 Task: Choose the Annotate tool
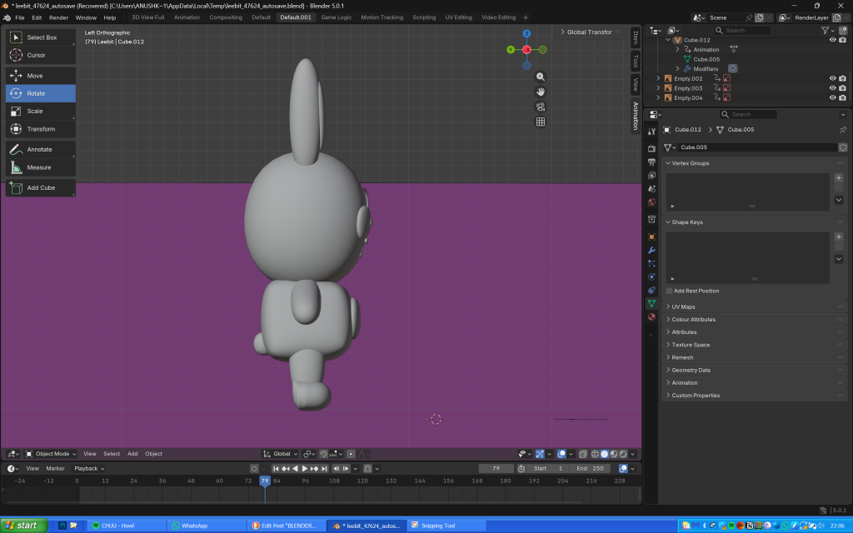coord(40,149)
